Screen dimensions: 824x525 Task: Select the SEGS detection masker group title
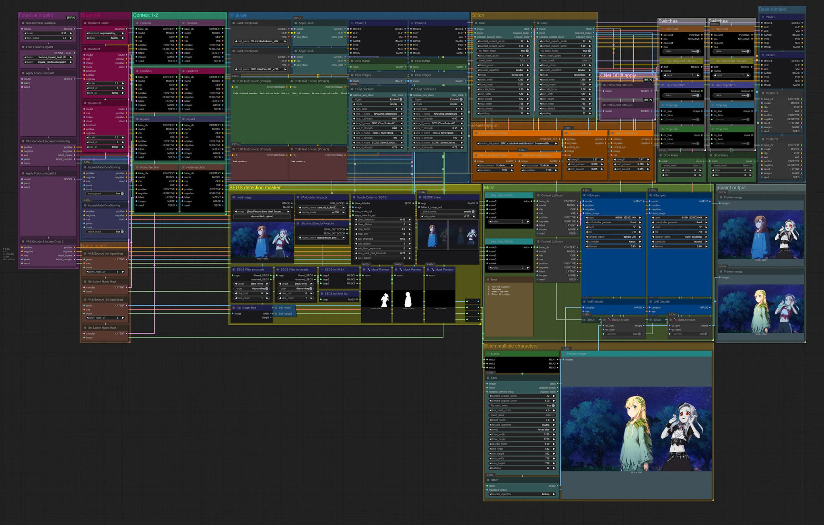click(x=255, y=187)
